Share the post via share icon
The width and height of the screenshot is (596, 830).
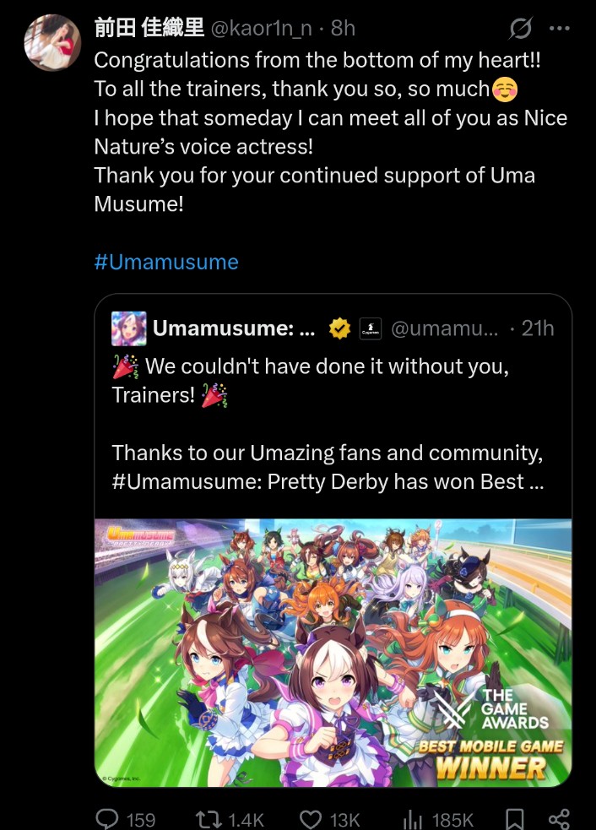pos(559,819)
